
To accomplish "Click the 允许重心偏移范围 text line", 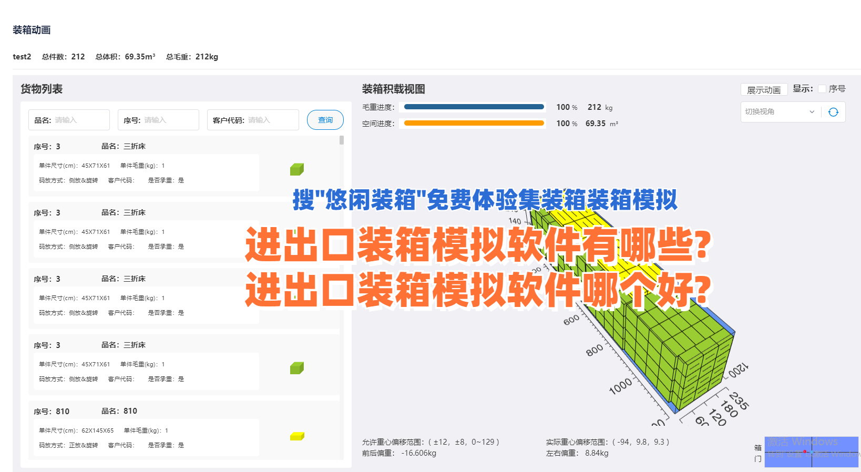I will point(430,442).
